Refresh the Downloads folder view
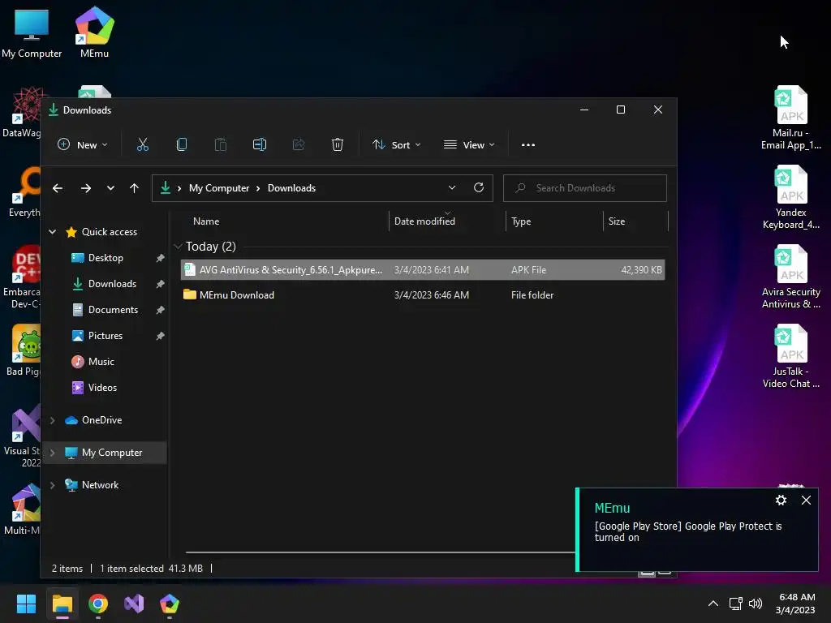This screenshot has height=623, width=831. [479, 187]
